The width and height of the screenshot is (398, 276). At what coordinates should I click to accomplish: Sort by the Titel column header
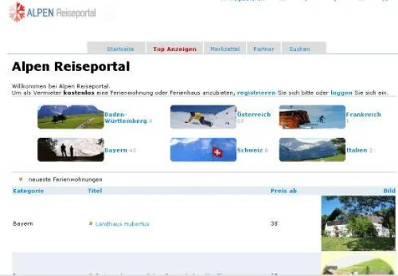coord(95,191)
